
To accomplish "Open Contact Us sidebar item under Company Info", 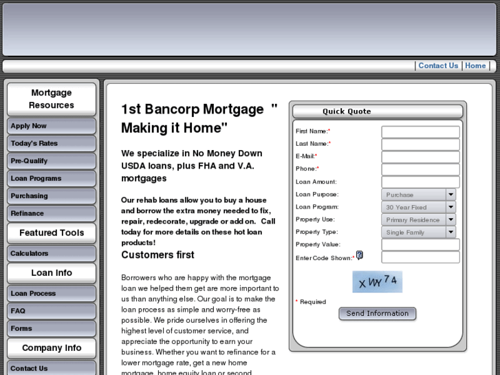I will 52,368.
